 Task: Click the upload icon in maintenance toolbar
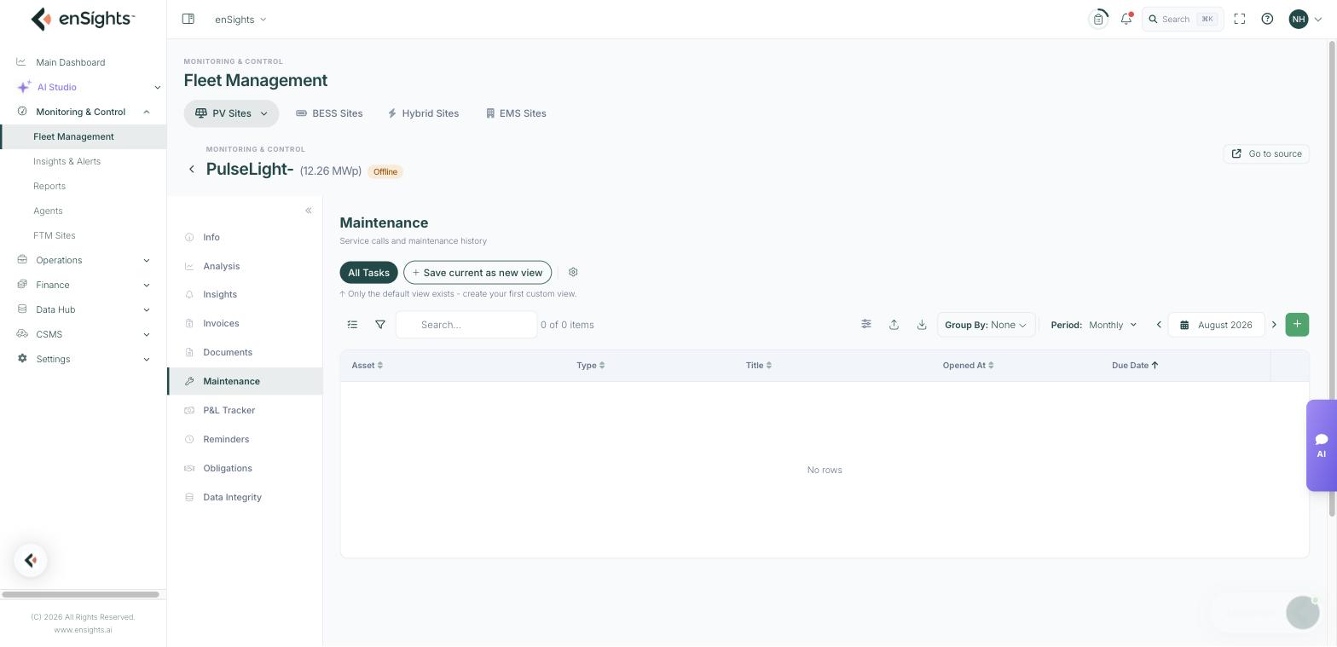pos(894,325)
